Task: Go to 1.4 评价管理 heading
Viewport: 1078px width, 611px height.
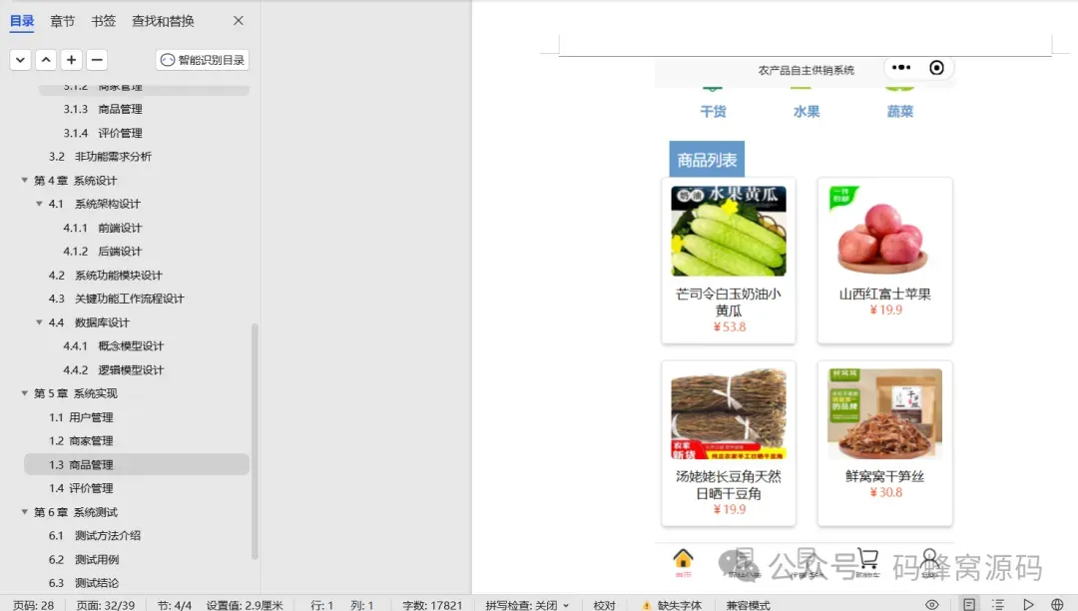Action: click(x=81, y=488)
